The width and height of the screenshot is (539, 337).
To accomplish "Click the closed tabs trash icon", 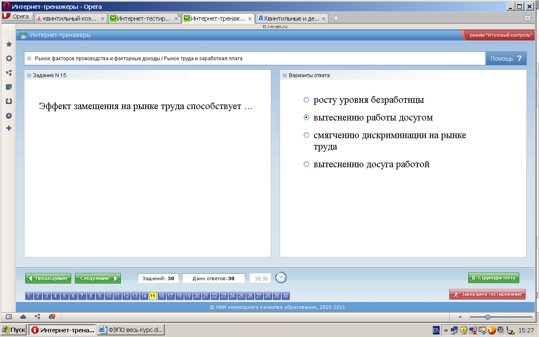I will (527, 18).
